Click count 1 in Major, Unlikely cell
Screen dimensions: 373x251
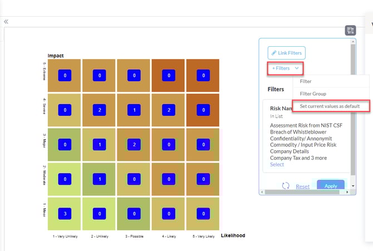[99, 145]
